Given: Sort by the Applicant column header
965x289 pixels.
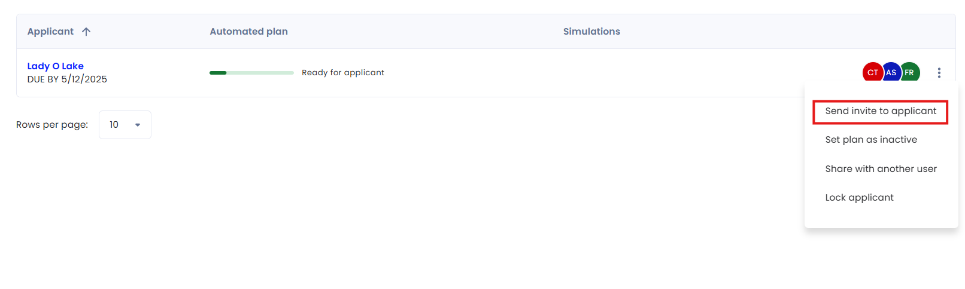Looking at the screenshot, I should coord(50,32).
